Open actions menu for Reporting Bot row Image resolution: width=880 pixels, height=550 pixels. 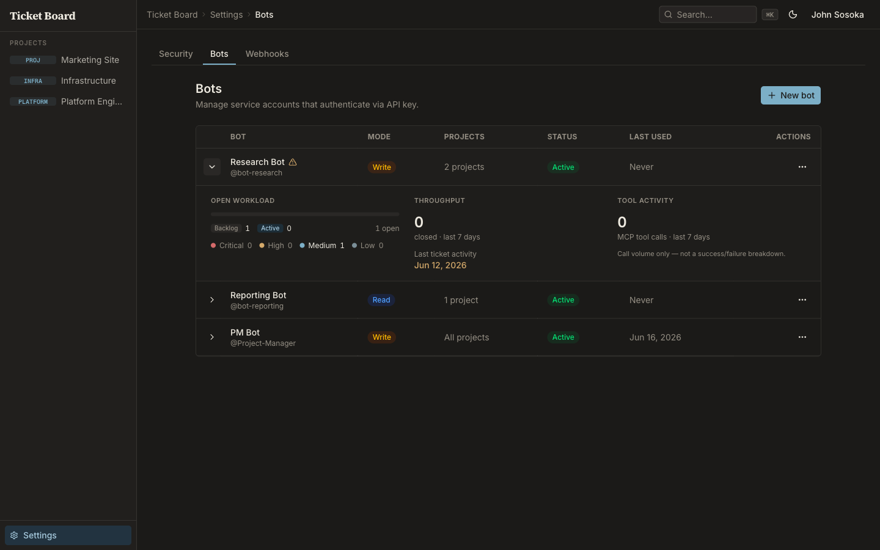pos(802,300)
